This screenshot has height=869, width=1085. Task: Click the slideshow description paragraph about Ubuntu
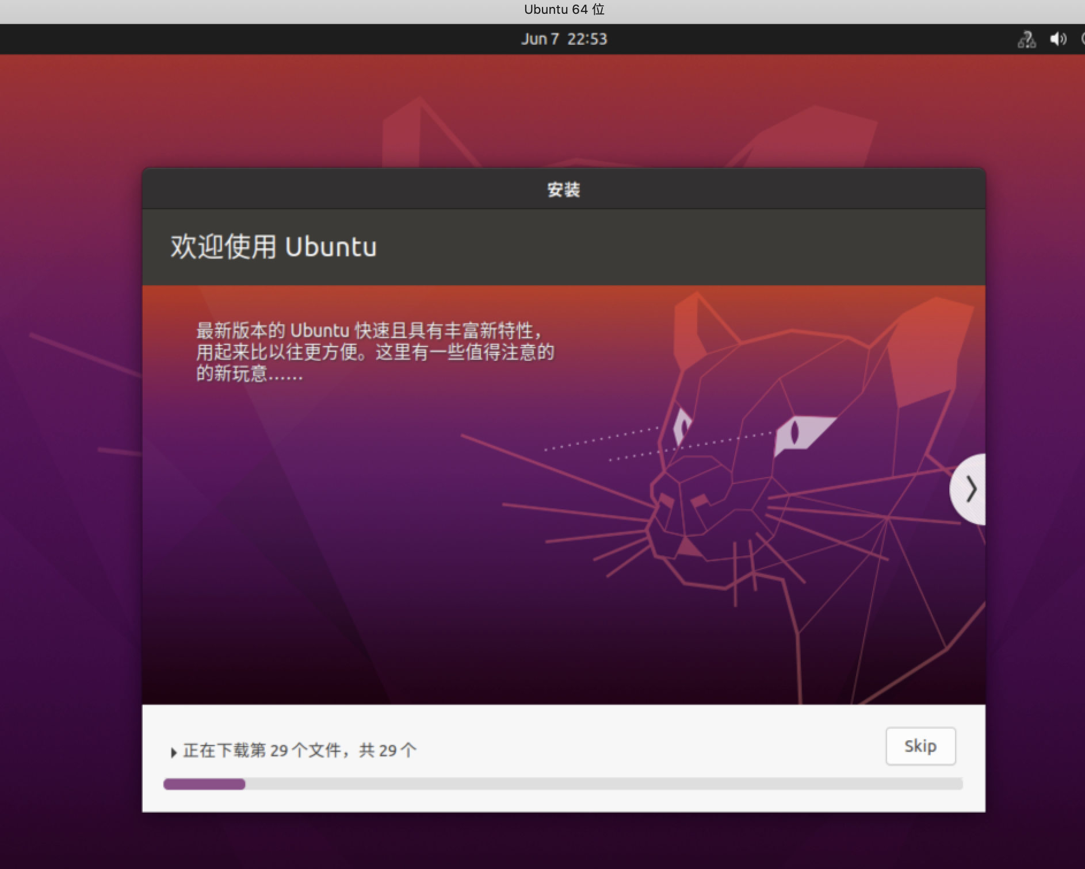(x=375, y=352)
